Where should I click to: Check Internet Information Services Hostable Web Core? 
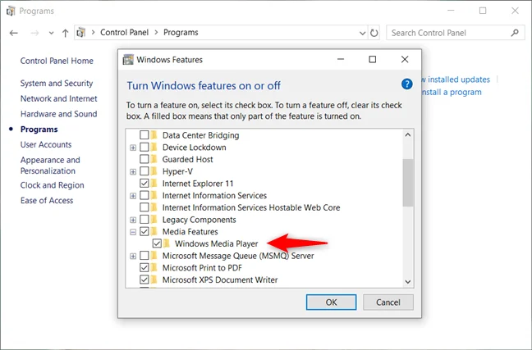pyautogui.click(x=144, y=207)
